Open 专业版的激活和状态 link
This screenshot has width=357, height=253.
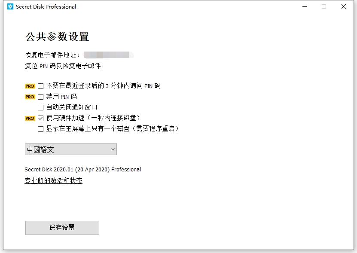(x=54, y=180)
